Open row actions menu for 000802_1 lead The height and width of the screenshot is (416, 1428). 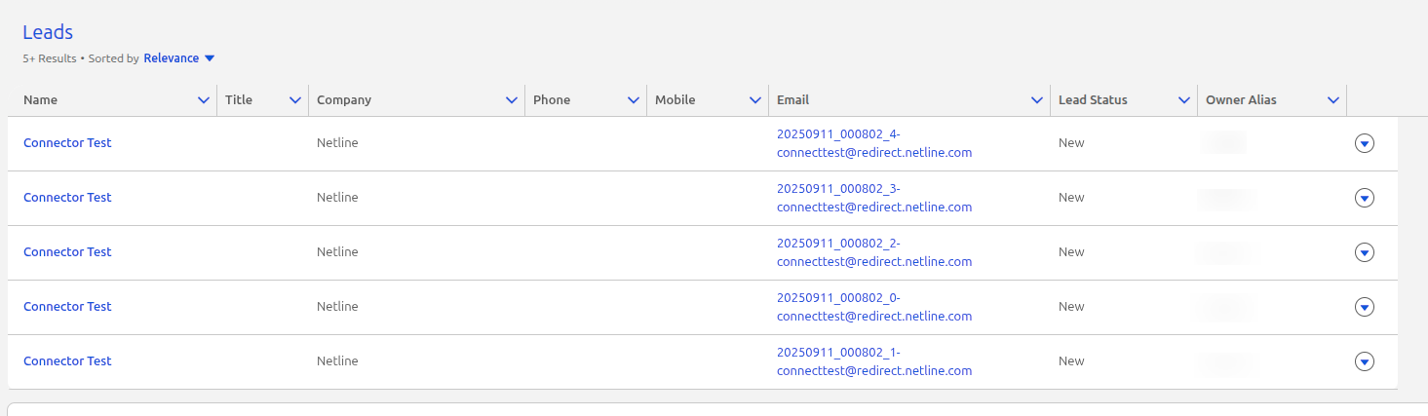(x=1365, y=361)
